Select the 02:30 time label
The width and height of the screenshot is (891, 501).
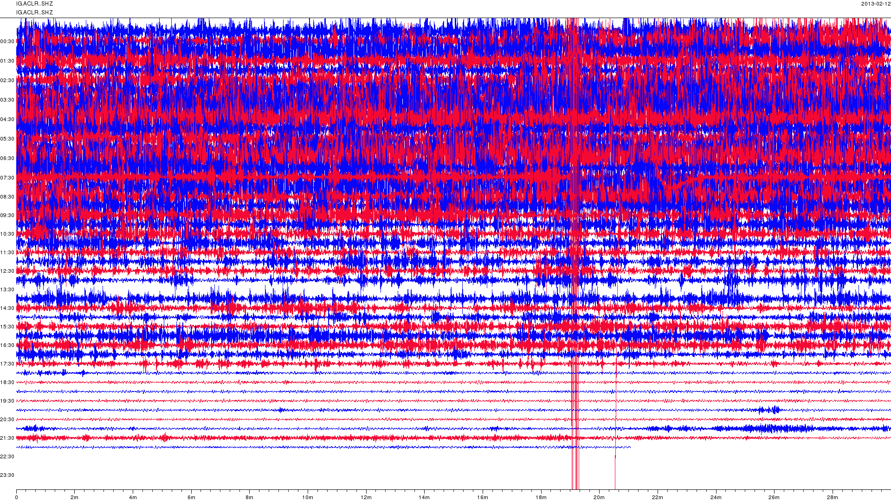click(x=7, y=81)
